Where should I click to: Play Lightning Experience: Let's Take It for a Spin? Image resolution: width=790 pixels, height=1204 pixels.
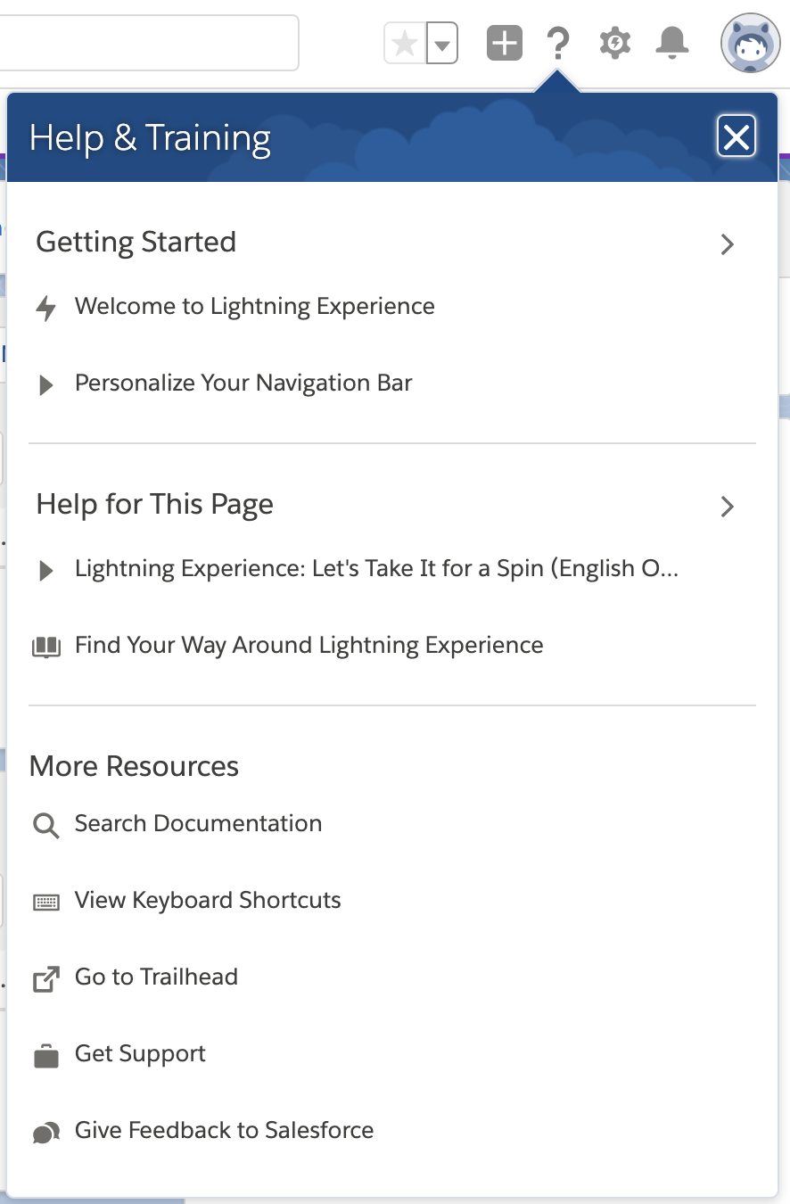click(374, 569)
